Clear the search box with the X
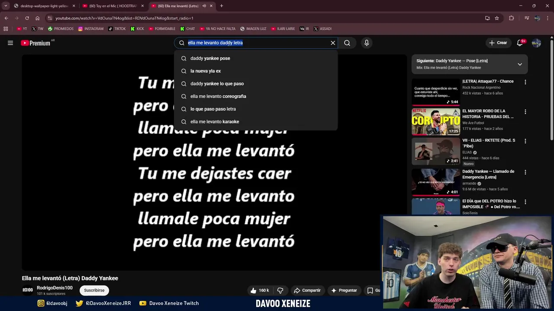The width and height of the screenshot is (554, 311). point(333,43)
